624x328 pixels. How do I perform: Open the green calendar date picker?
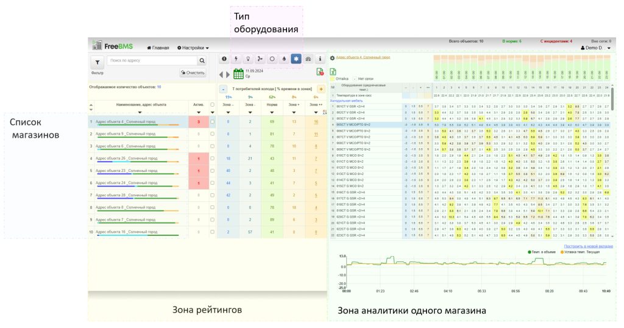(238, 74)
